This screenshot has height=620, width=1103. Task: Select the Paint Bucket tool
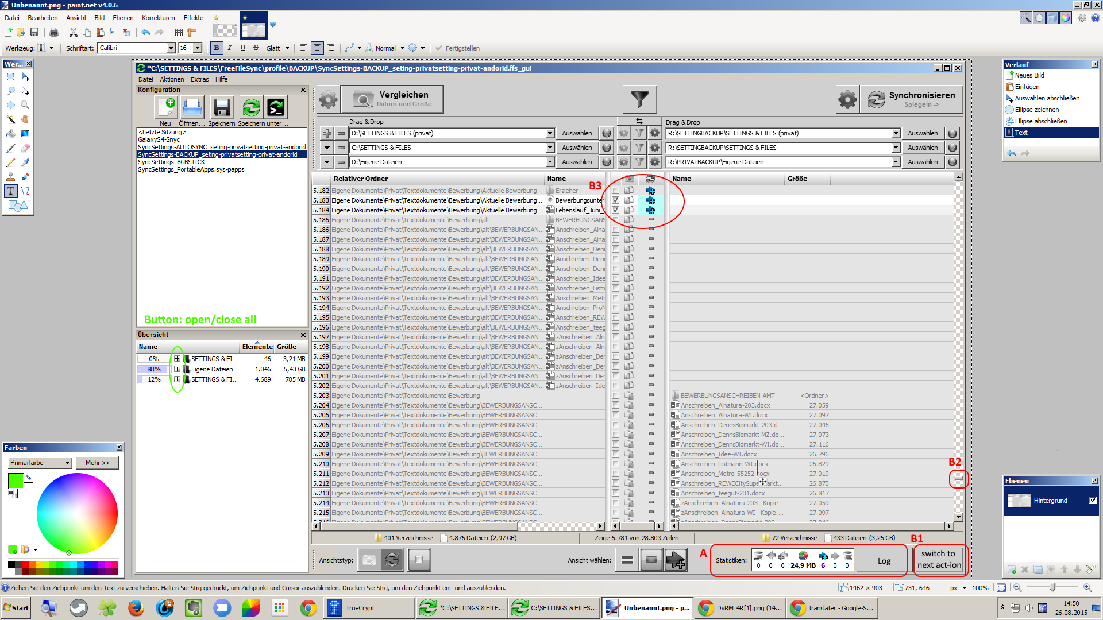[x=11, y=134]
